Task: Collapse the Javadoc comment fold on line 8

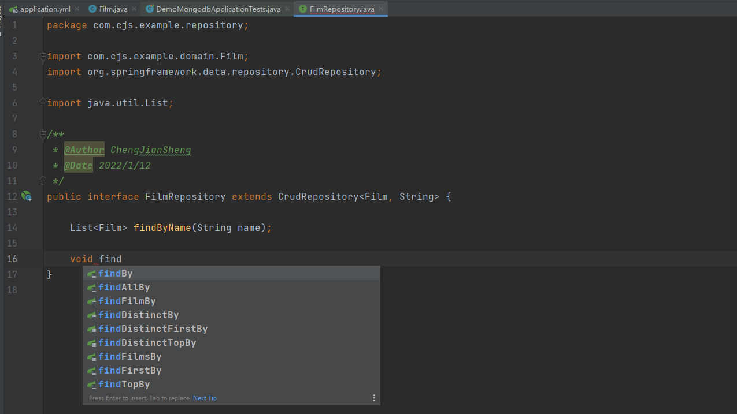Action: point(43,134)
